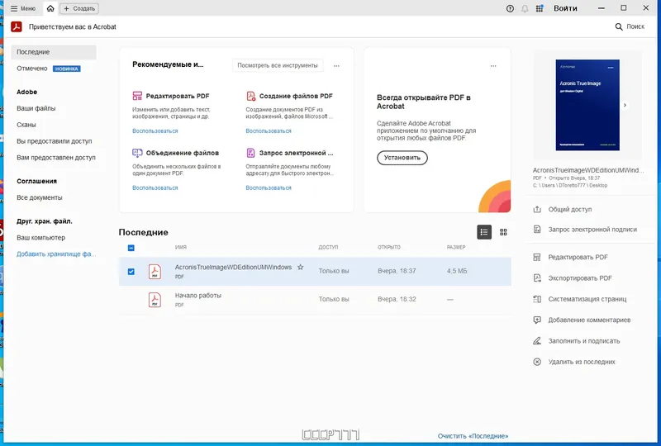
Task: Click Запрос электронной подписи panel icon
Action: click(537, 230)
